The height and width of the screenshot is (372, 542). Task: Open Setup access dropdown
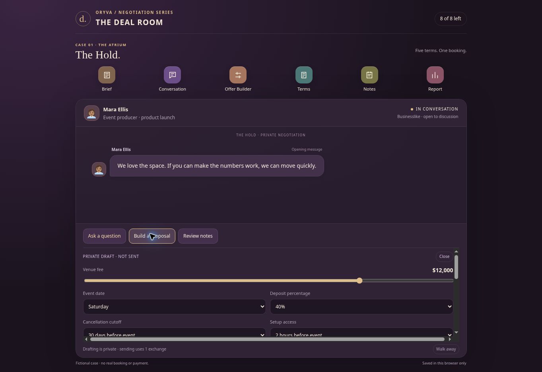[361, 333]
